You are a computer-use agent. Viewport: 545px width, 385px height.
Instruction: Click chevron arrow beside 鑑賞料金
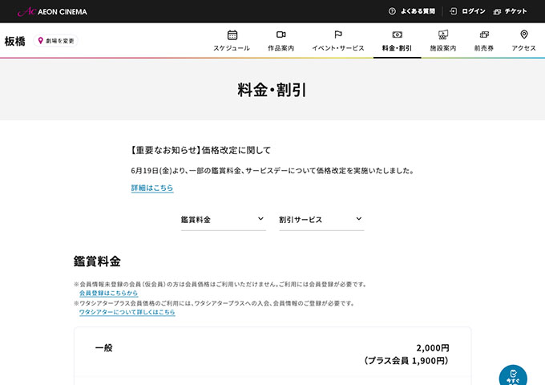pyautogui.click(x=260, y=219)
